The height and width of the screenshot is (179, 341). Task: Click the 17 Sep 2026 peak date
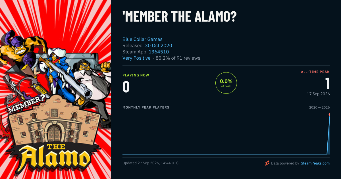318,94
